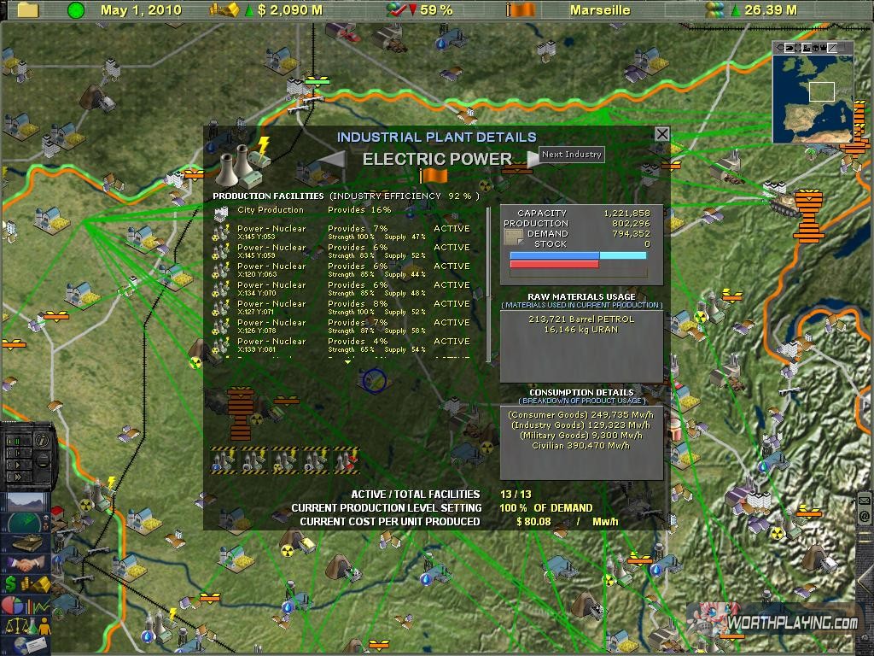Open the file folder menu icon
The image size is (874, 656).
(x=28, y=10)
